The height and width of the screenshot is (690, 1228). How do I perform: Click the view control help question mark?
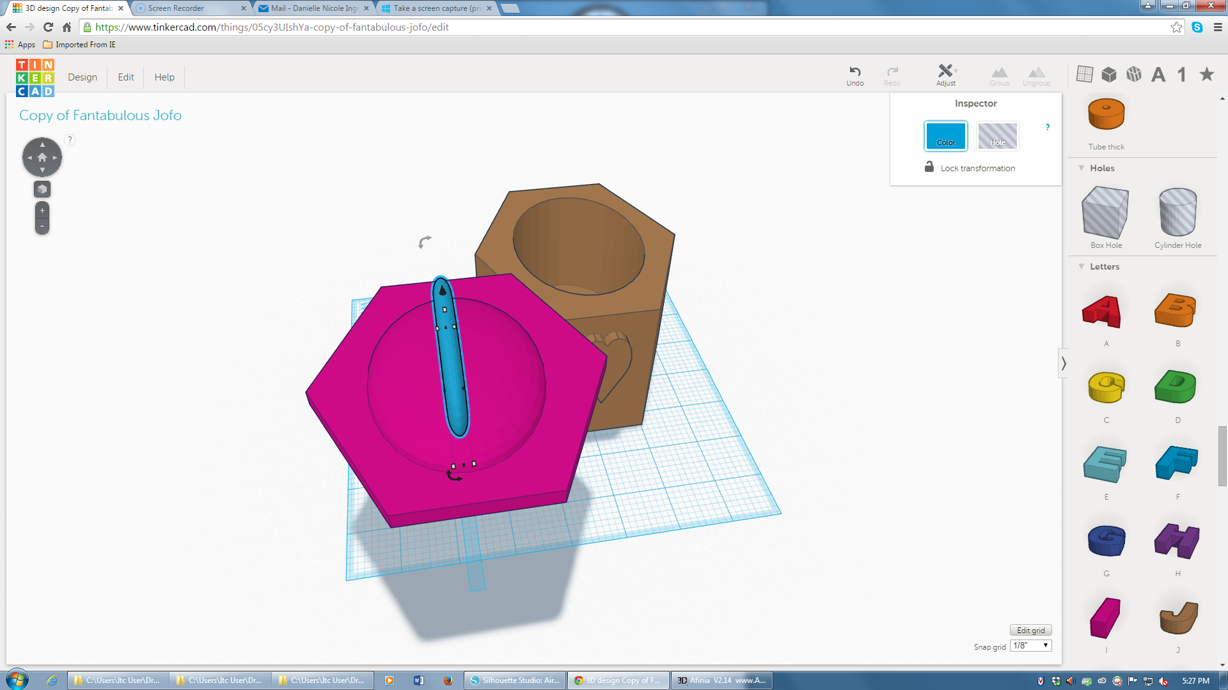pos(70,140)
